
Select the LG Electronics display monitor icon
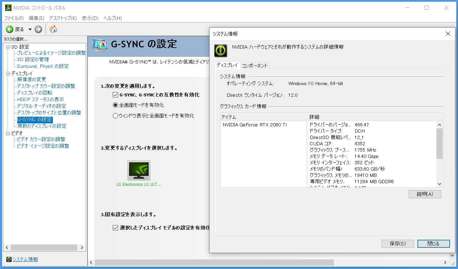[139, 171]
